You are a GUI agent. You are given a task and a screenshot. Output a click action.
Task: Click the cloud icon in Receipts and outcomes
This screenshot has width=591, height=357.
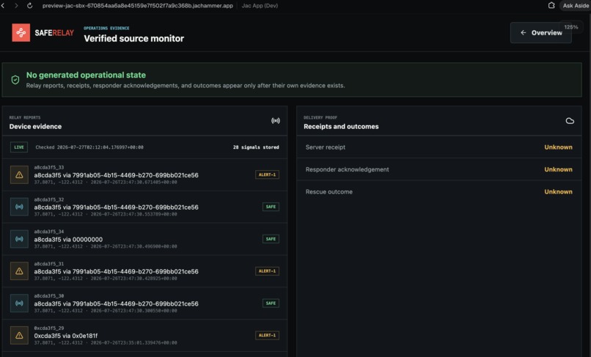coord(570,121)
